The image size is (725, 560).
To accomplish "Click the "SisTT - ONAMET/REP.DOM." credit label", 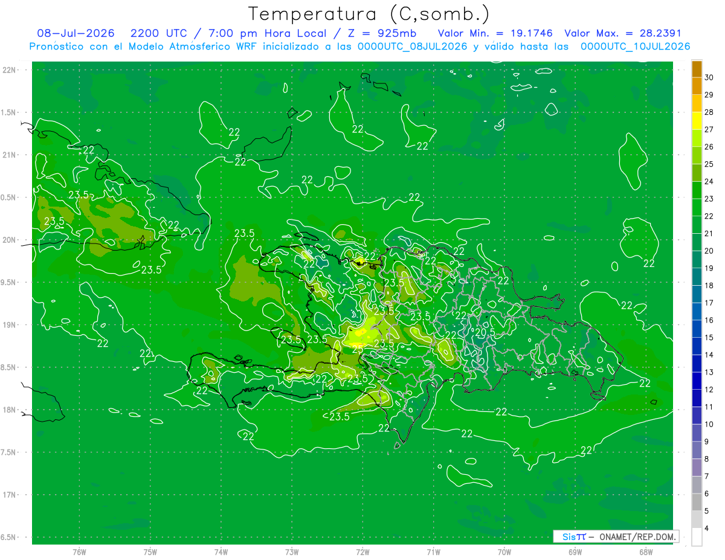I will click(x=616, y=536).
